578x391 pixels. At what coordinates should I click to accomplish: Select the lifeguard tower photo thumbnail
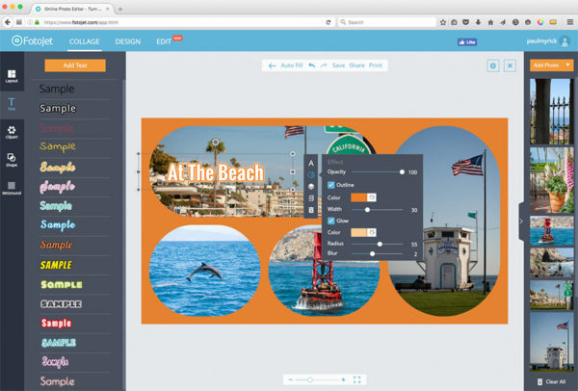551,342
